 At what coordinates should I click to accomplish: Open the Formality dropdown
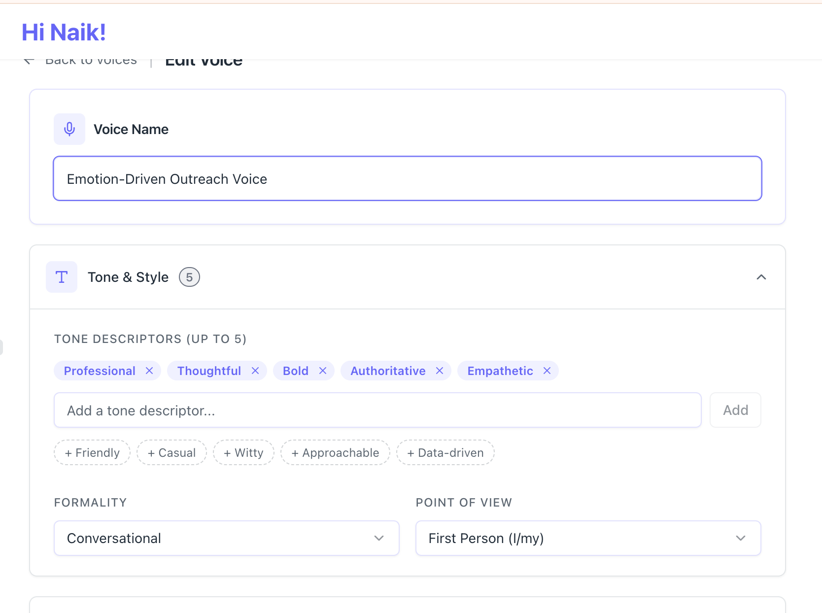(x=226, y=538)
